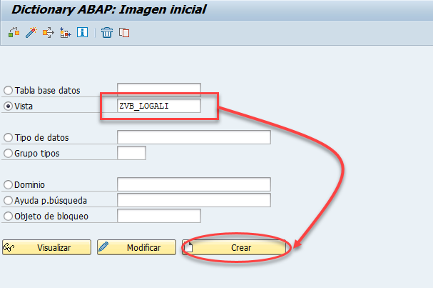Select the Grupo tipos radio button
This screenshot has width=433, height=288.
click(x=8, y=153)
